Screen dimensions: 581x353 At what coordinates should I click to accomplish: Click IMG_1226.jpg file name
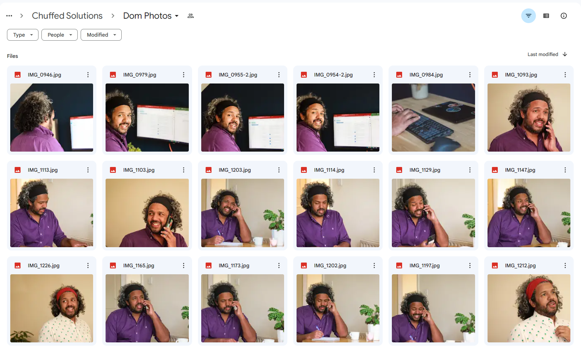coord(44,265)
